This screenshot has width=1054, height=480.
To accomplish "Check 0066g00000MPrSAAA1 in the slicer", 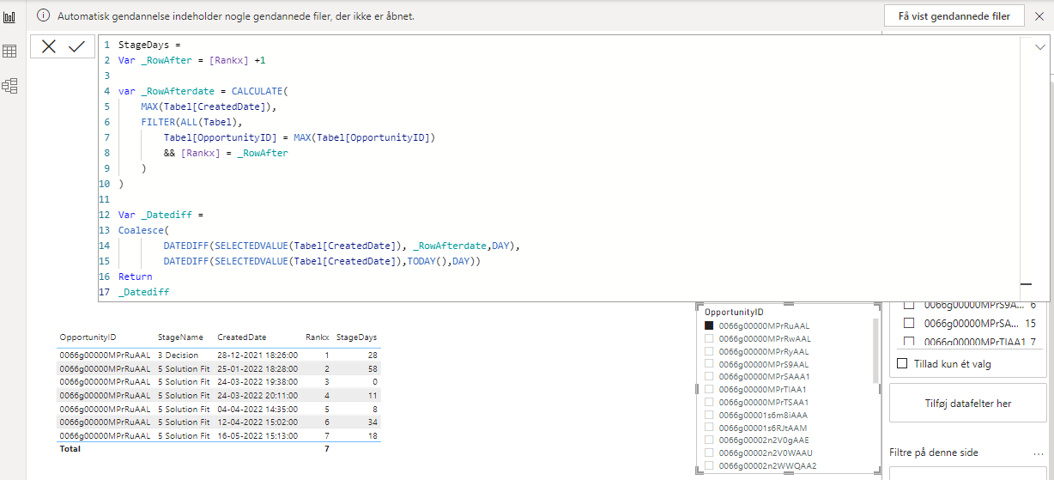I will tap(709, 376).
